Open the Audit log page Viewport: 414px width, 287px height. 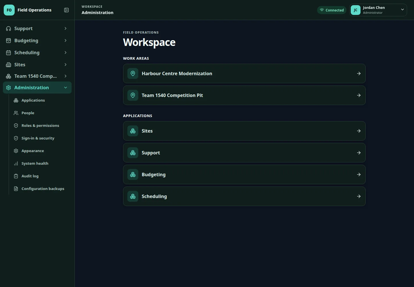[41, 176]
